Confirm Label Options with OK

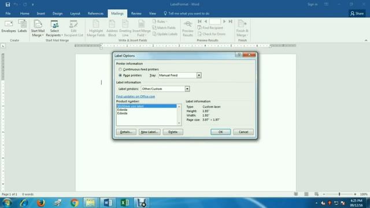click(220, 132)
